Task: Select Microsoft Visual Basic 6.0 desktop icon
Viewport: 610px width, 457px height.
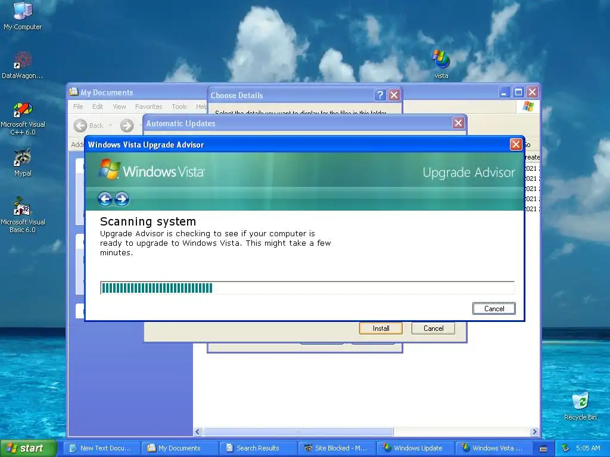Action: coord(23,215)
